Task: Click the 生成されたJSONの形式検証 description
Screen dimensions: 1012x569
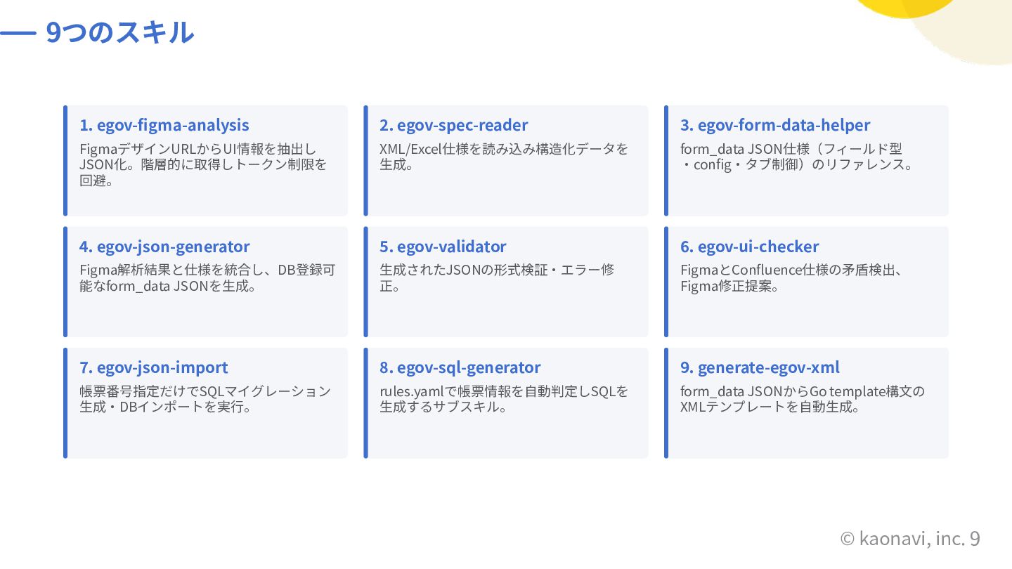Action: (x=497, y=278)
